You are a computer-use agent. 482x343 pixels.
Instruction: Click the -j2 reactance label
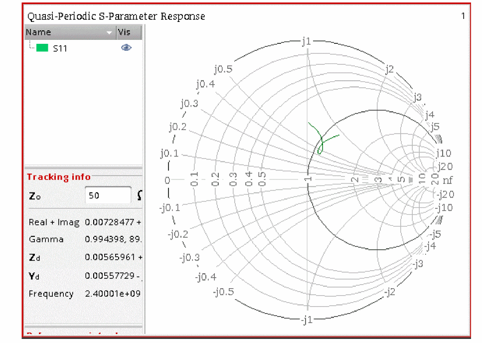click(389, 292)
